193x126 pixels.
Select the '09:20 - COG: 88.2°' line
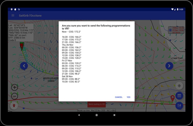click(x=71, y=79)
